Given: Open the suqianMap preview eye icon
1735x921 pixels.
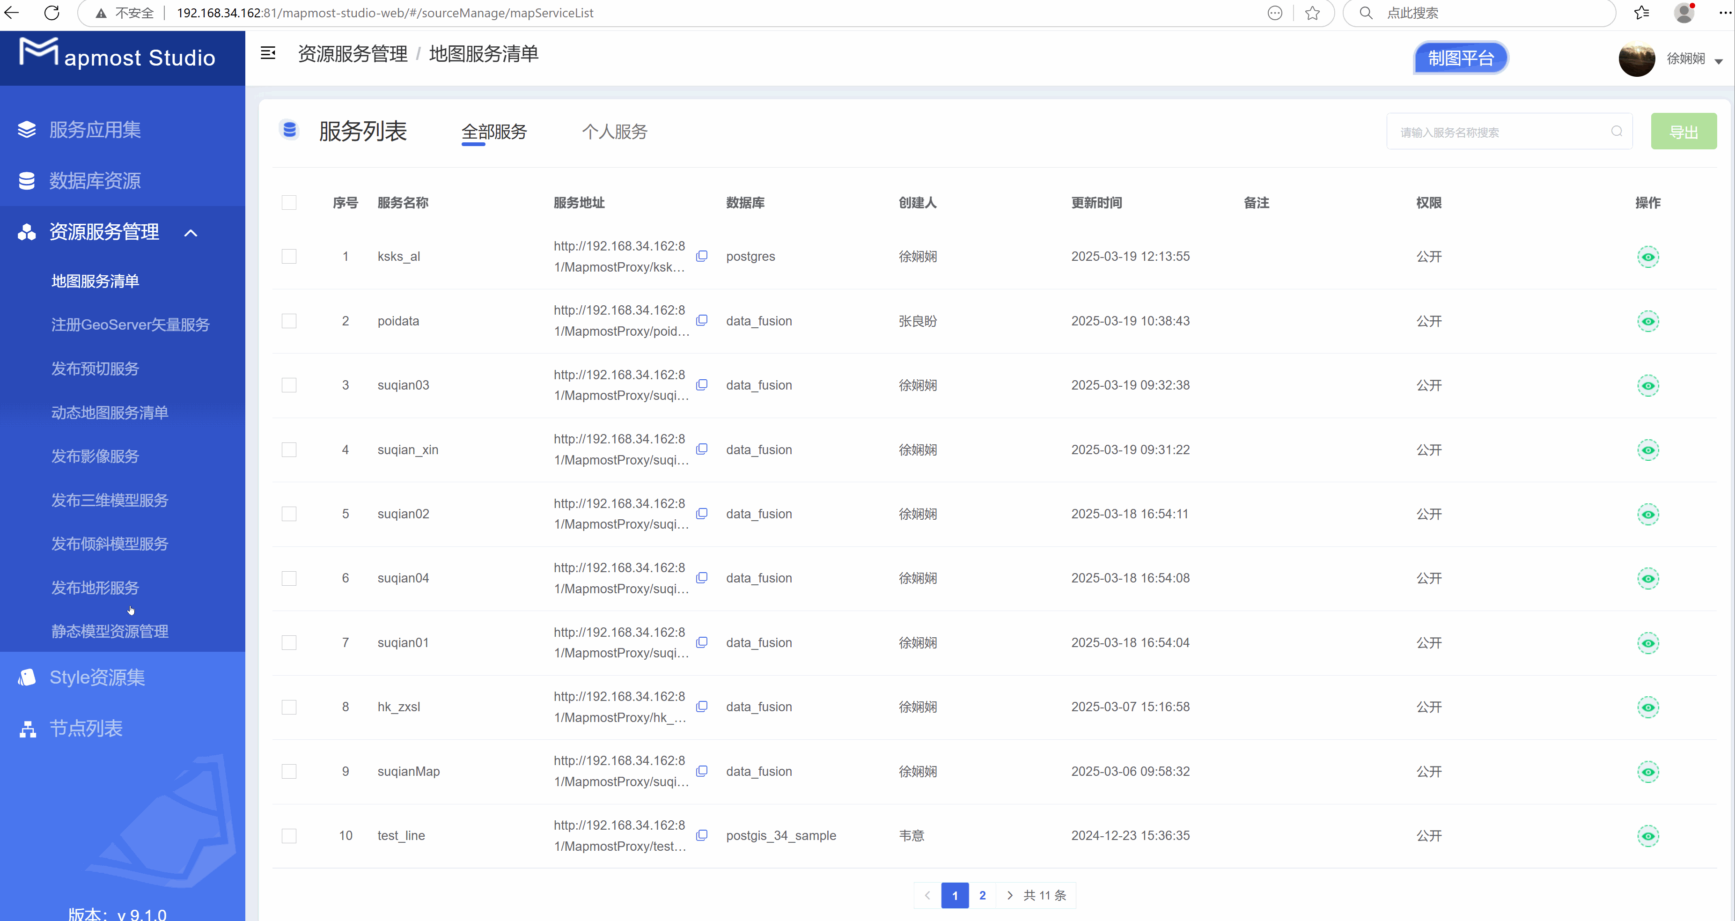Looking at the screenshot, I should (1647, 772).
